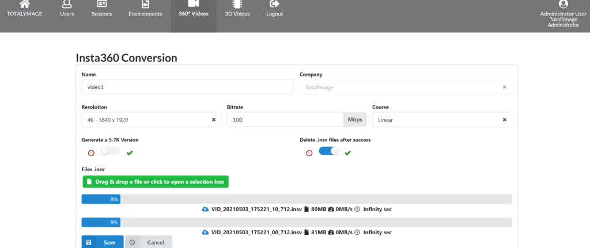The image size is (590, 248).
Task: Clear the Company TotalYmage selection
Action: point(505,87)
